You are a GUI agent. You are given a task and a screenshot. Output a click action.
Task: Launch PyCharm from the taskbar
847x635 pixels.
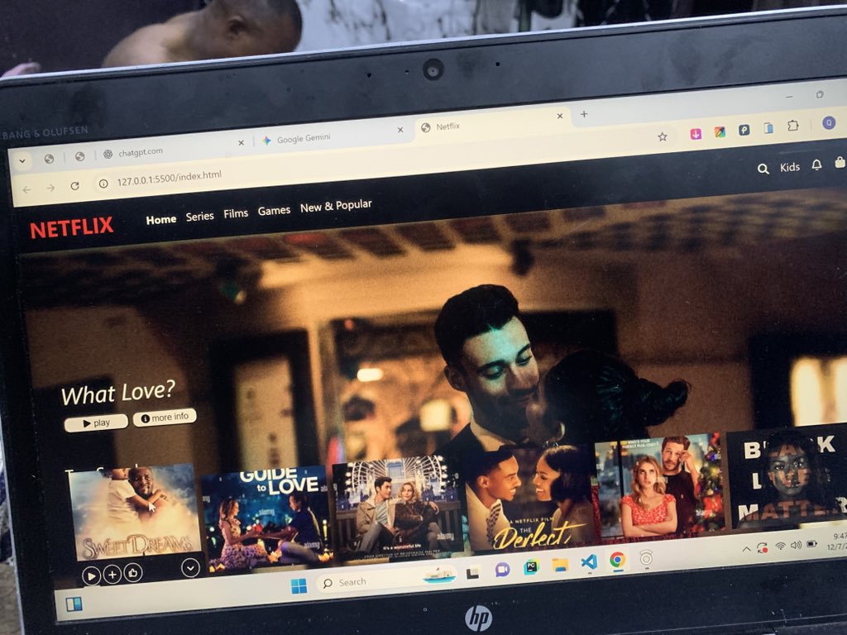point(532,567)
